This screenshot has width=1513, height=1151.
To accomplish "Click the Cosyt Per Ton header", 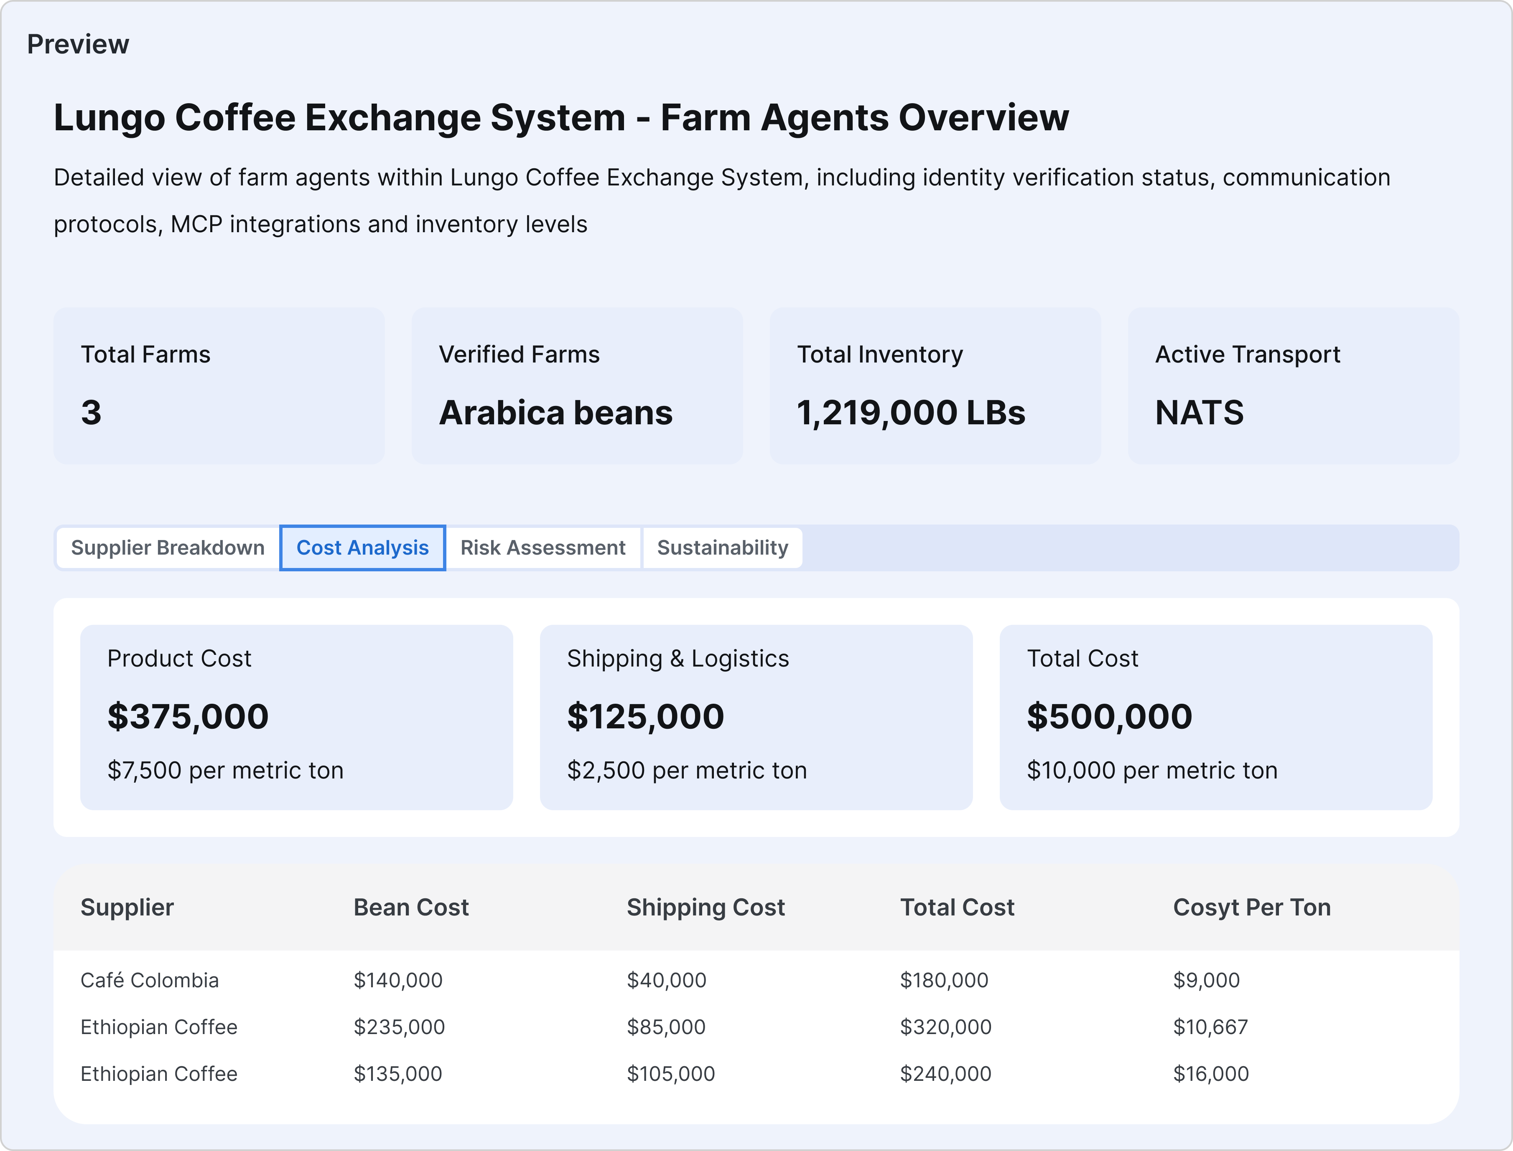I will click(1251, 907).
